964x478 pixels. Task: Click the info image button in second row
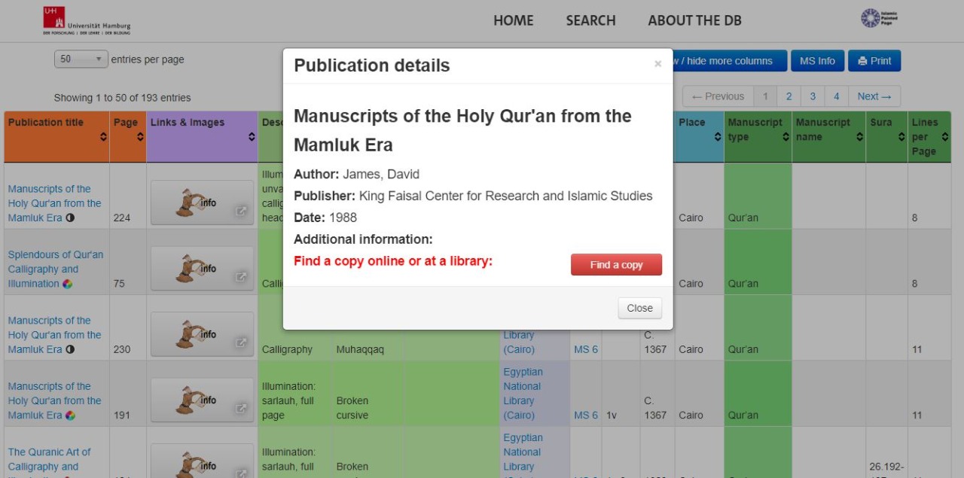pos(202,269)
